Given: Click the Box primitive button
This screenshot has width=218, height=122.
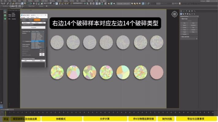Looking at the screenshot, I should pos(185,23).
